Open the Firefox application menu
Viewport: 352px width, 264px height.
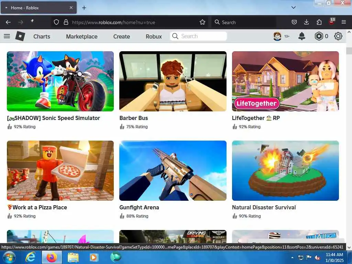pyautogui.click(x=344, y=22)
